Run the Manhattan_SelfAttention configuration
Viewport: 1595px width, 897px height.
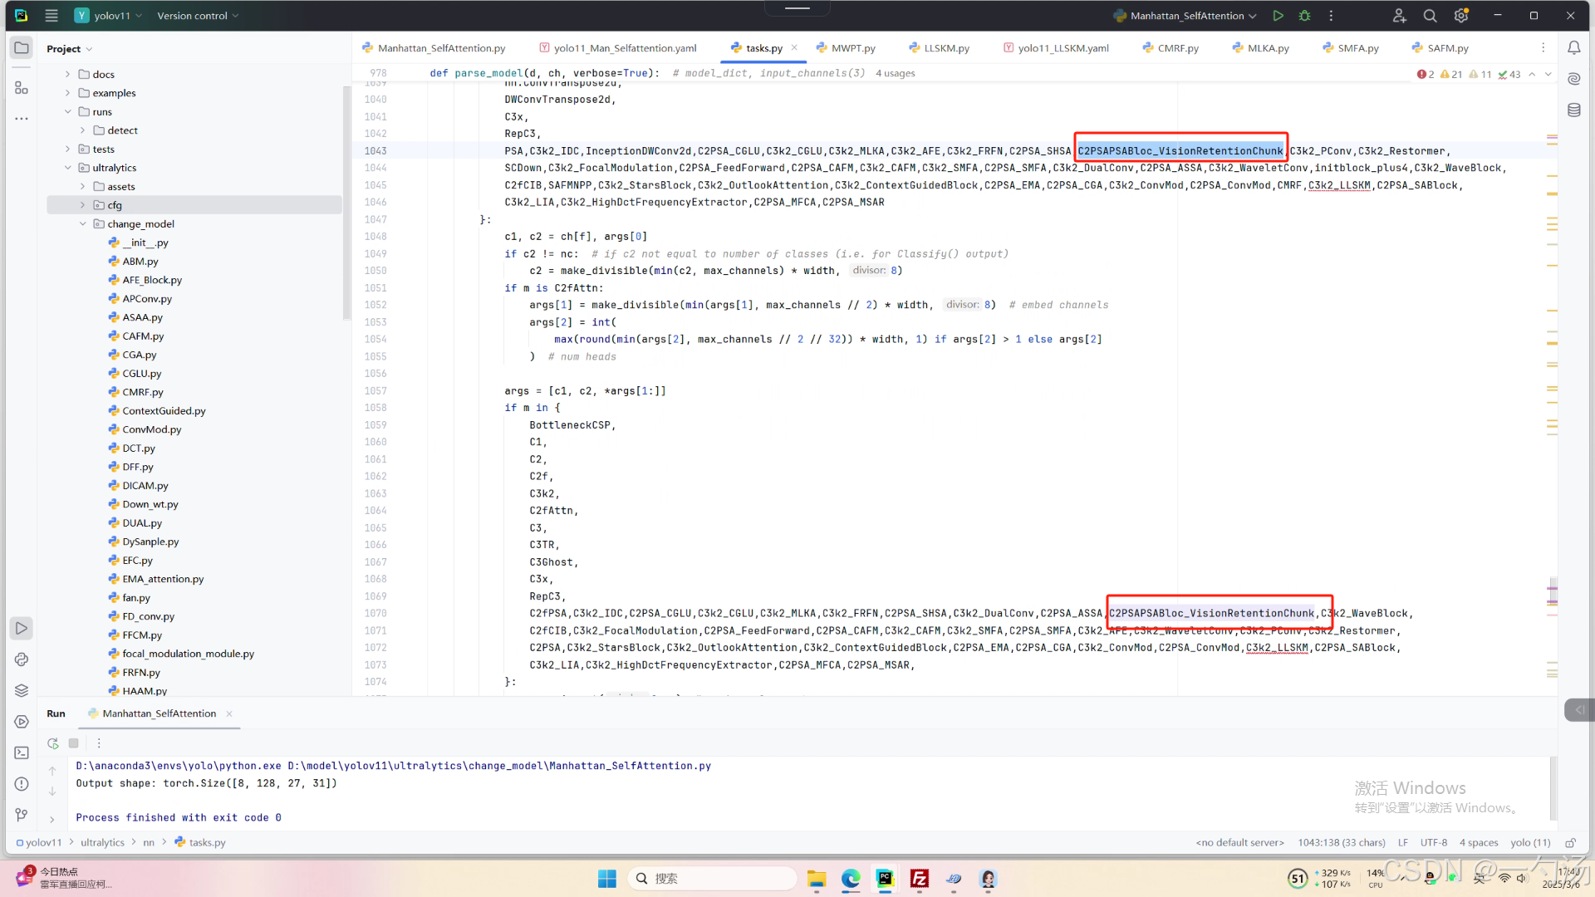tap(1278, 16)
